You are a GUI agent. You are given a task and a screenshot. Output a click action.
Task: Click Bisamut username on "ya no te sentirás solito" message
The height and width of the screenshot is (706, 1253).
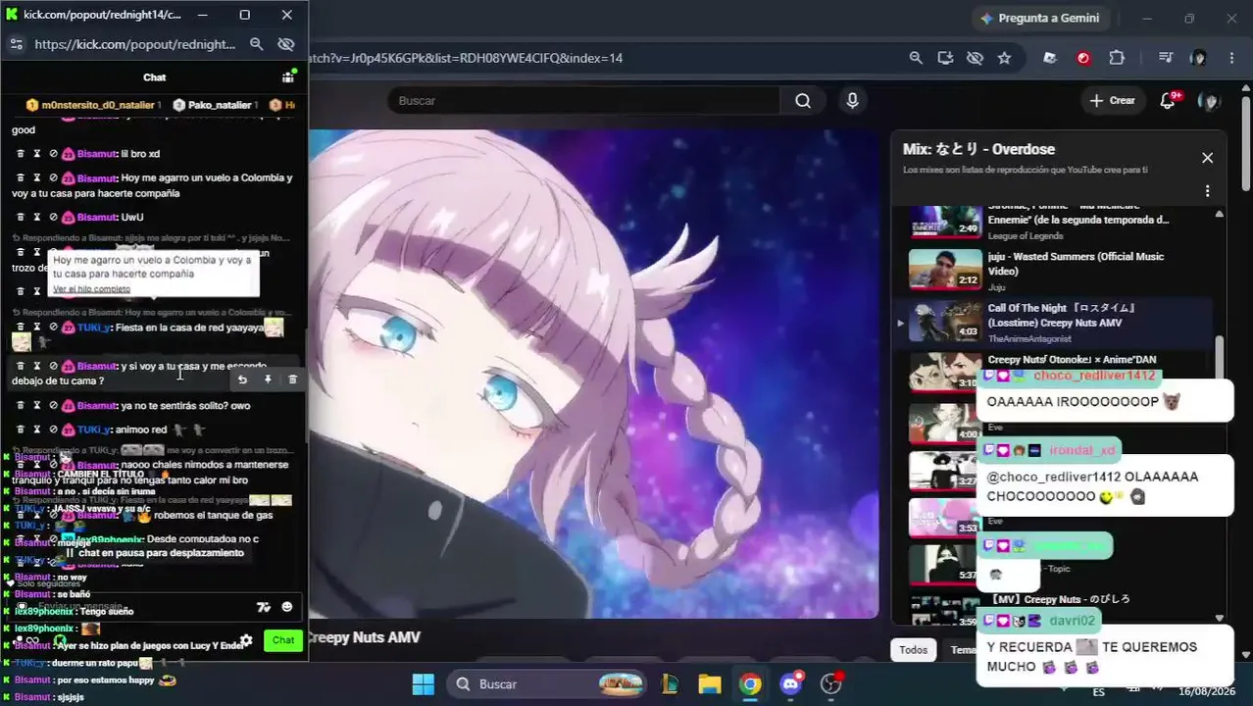[x=97, y=406]
